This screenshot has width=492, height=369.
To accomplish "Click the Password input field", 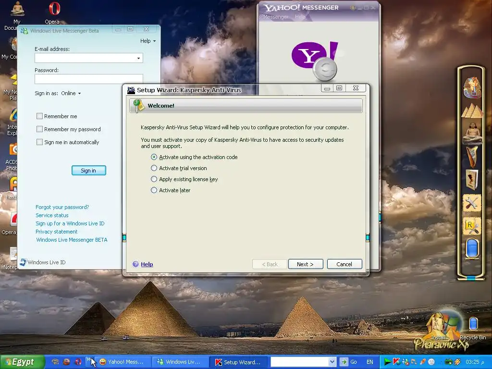I will (x=88, y=79).
